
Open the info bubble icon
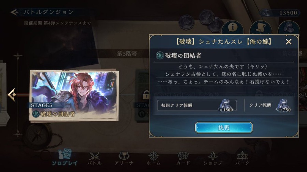tap(232, 27)
